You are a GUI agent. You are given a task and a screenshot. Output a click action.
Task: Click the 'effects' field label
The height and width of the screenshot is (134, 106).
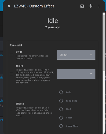coord(20,104)
